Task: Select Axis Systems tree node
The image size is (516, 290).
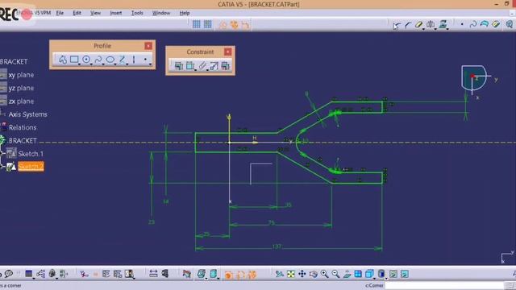Action: tap(27, 114)
